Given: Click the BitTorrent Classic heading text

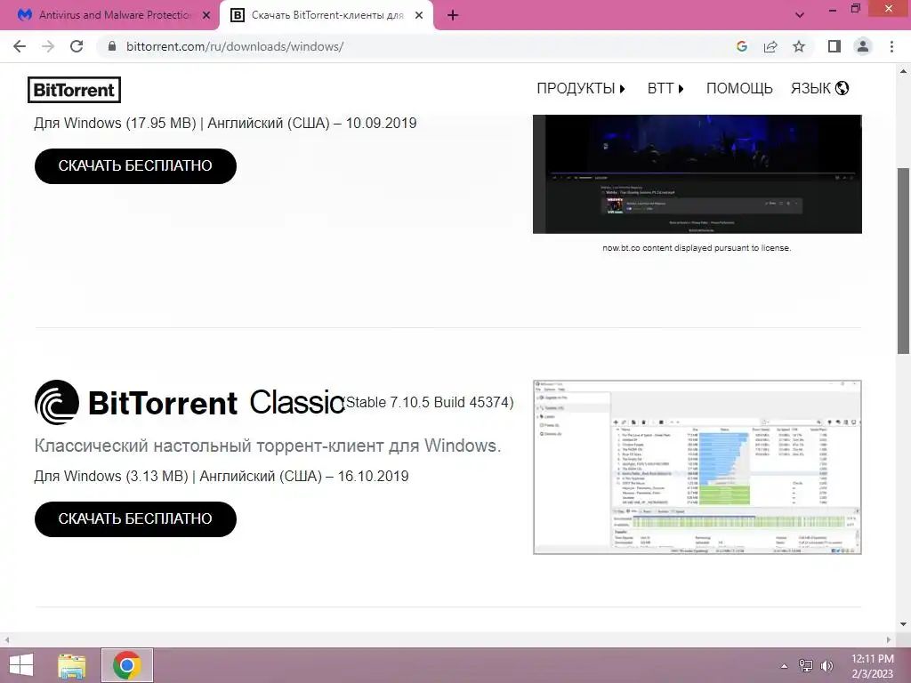Looking at the screenshot, I should (x=217, y=403).
